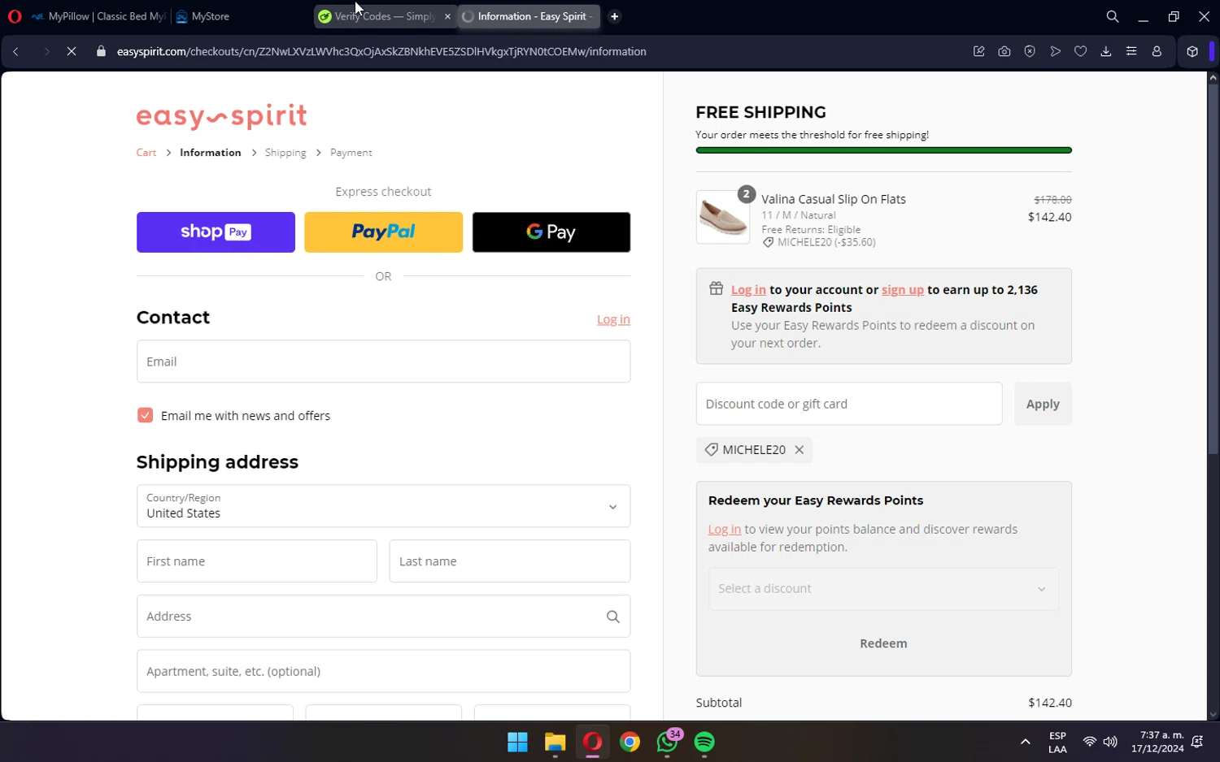Screen dimensions: 1220x762
Task: Open the notifications center icon
Action: coord(1197,743)
